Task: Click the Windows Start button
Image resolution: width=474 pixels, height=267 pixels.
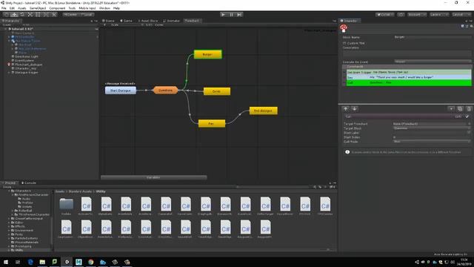Action: click(6, 262)
